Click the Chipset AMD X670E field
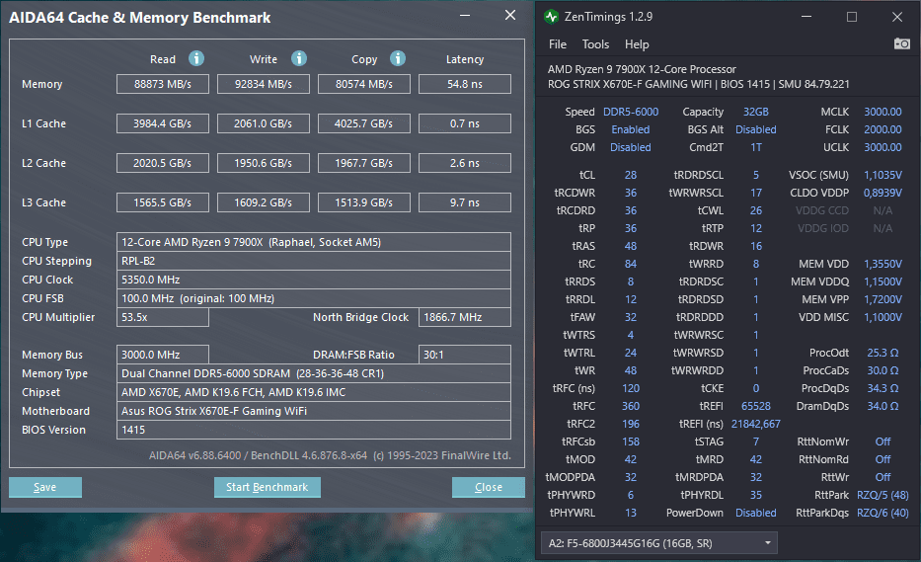Image resolution: width=921 pixels, height=562 pixels. pyautogui.click(x=314, y=392)
